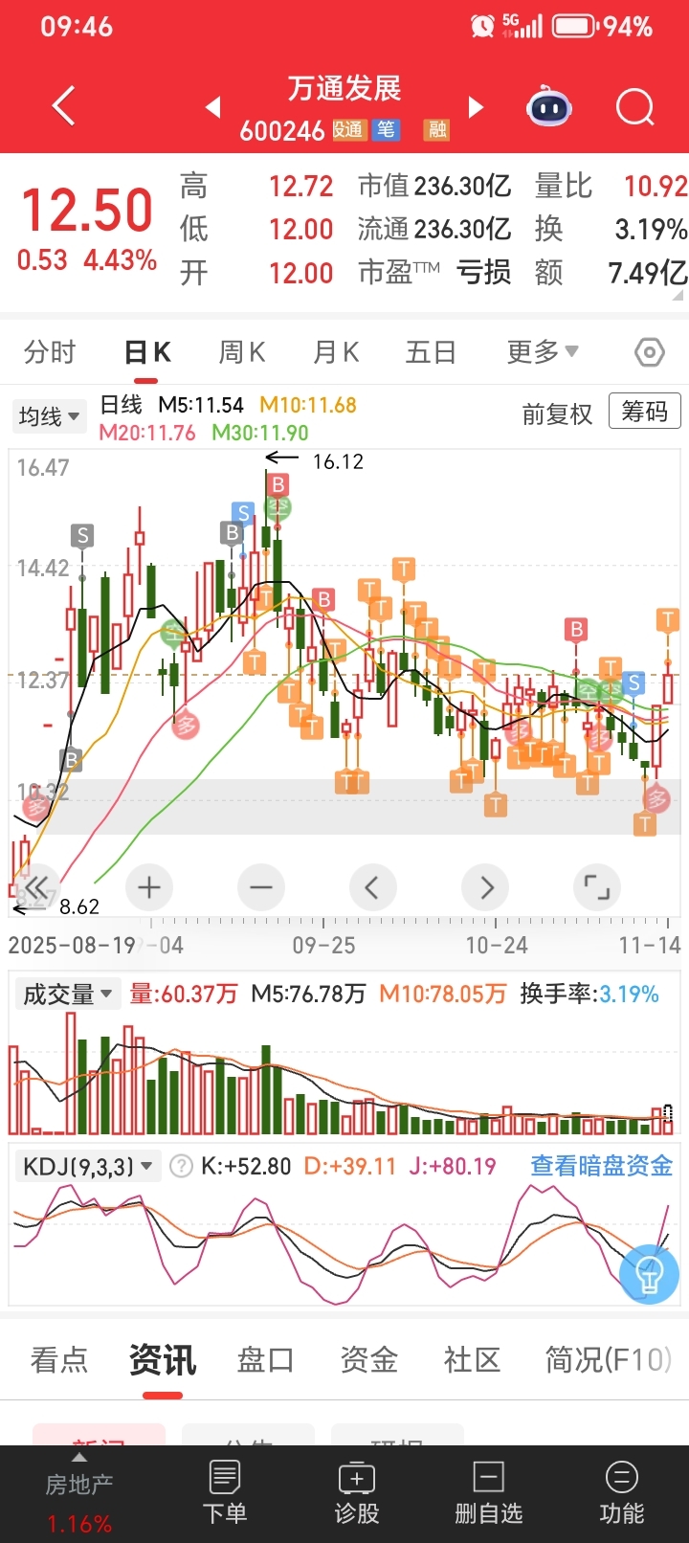Tap the T marker at chart right edge
The image size is (689, 1543).
667,620
